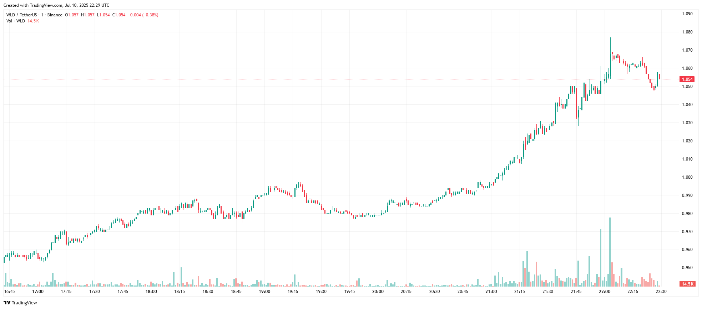
Task: Click the 17:00 time axis label
Action: pos(38,292)
